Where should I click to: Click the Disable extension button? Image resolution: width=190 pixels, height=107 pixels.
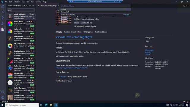click(x=77, y=23)
